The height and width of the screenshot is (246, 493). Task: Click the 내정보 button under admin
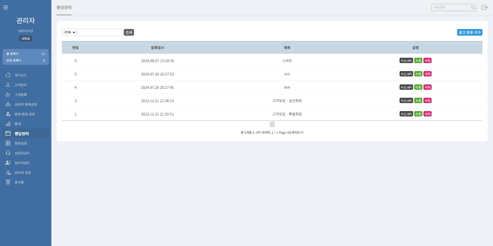25,38
